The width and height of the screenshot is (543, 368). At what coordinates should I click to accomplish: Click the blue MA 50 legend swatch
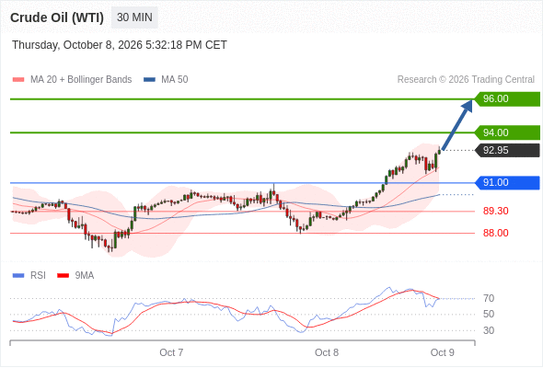(149, 80)
